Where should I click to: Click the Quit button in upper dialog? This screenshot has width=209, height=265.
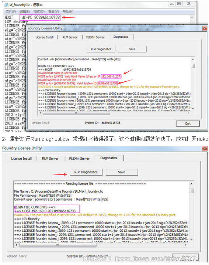188,123
